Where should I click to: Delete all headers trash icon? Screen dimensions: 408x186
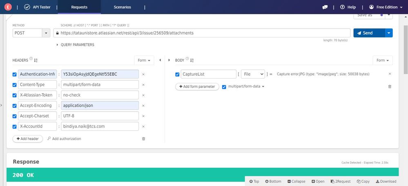(x=143, y=139)
